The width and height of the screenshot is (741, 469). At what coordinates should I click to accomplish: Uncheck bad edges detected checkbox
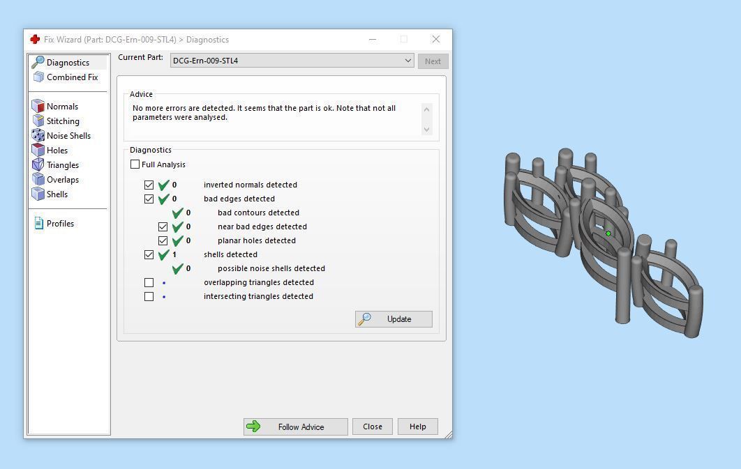click(x=149, y=199)
